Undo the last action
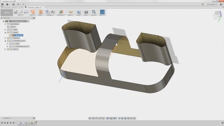The height and width of the screenshot is (126, 224). pos(19,4)
